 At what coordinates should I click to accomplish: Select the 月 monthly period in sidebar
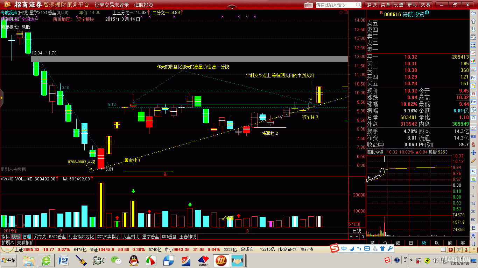(473, 243)
